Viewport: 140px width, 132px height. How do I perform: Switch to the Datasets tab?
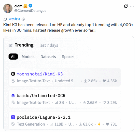click(48, 57)
